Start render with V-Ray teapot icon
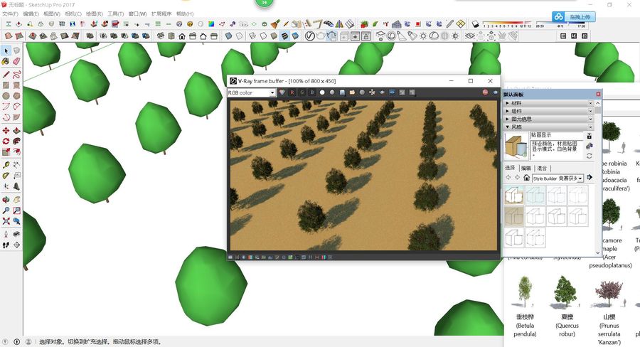This screenshot has width=640, height=347. [321, 36]
